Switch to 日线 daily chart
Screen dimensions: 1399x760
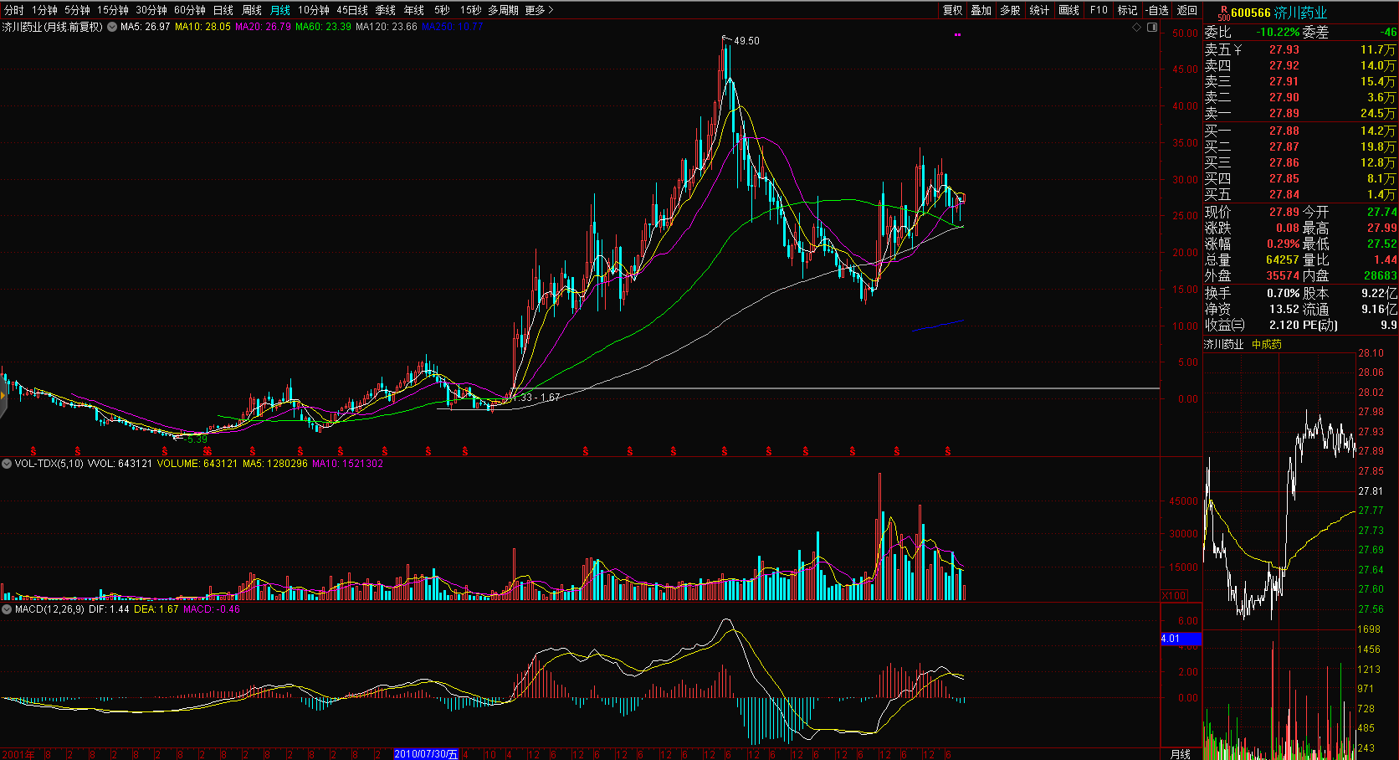[x=223, y=10]
